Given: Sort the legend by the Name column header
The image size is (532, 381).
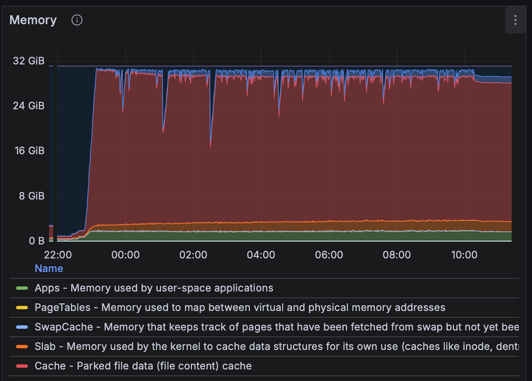Looking at the screenshot, I should pyautogui.click(x=49, y=269).
